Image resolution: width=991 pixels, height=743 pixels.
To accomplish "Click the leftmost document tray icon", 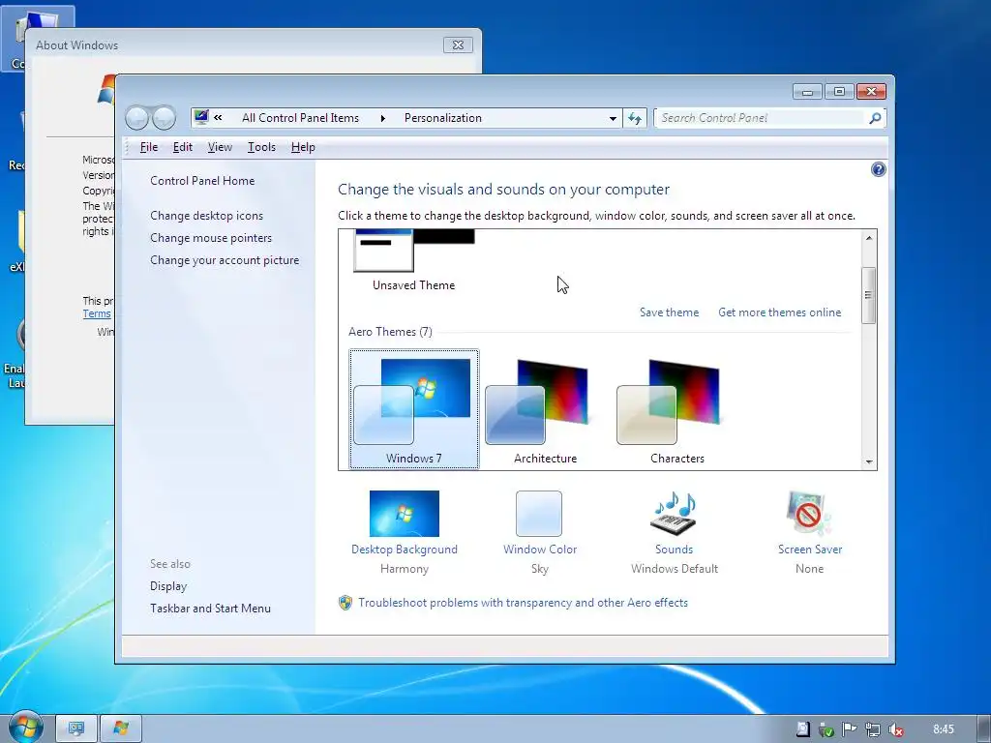I will pos(802,729).
